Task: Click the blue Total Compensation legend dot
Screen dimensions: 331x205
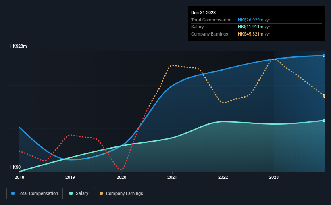Action: [13, 193]
